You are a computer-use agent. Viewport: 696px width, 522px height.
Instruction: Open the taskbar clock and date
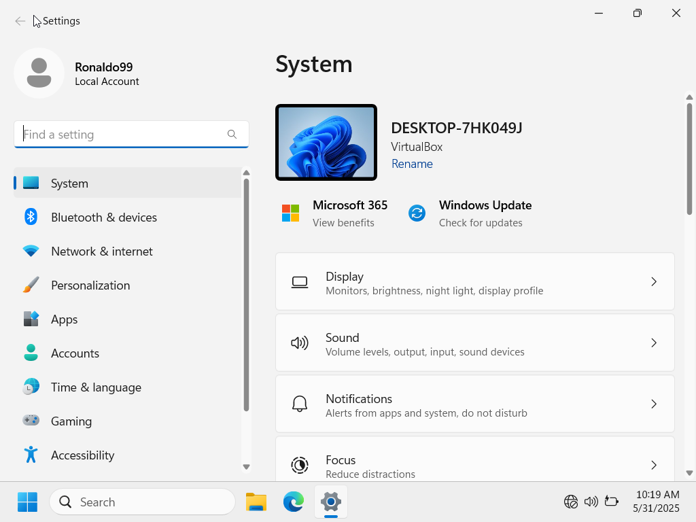point(656,501)
